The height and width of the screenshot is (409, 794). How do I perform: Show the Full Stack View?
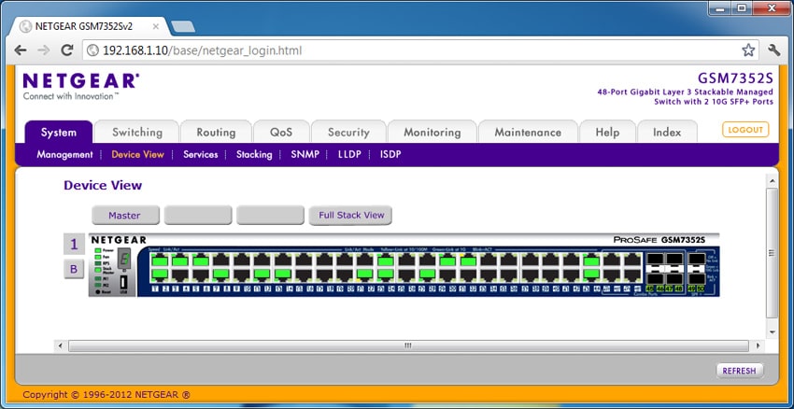click(350, 215)
